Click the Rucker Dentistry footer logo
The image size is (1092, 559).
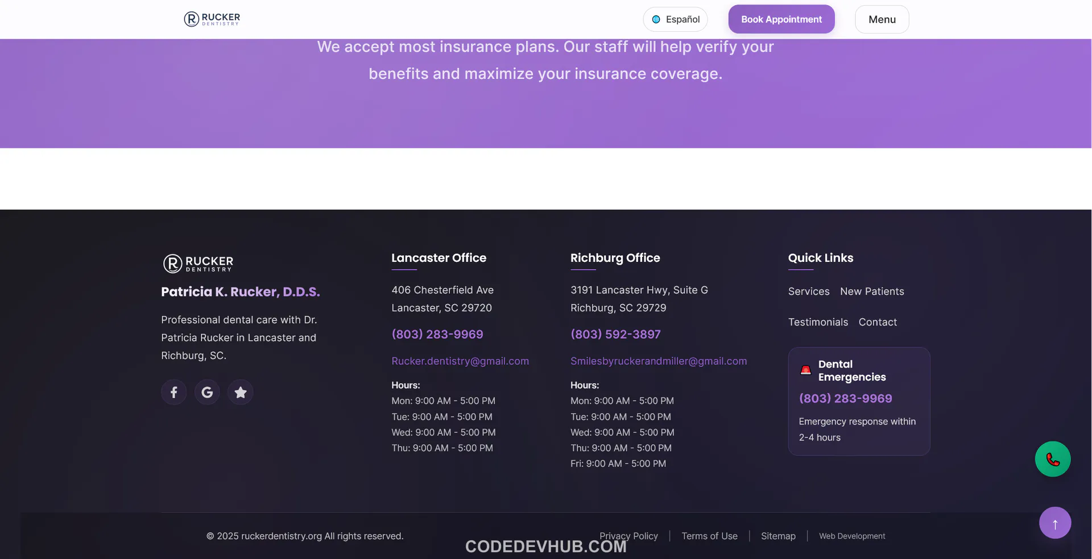[198, 264]
